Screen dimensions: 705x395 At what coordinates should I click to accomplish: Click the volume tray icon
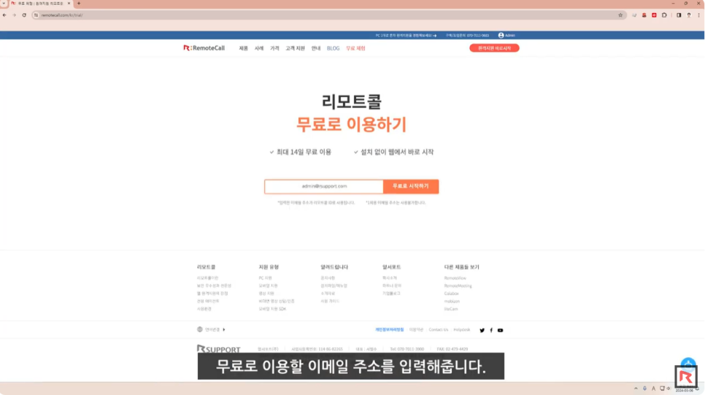tap(669, 388)
